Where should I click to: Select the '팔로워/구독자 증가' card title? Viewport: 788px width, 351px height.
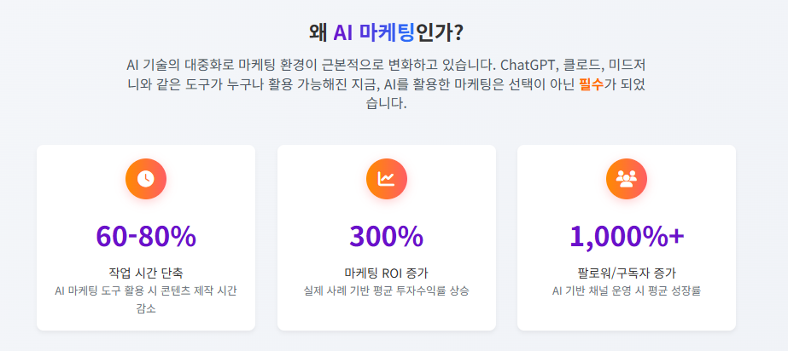pos(627,273)
